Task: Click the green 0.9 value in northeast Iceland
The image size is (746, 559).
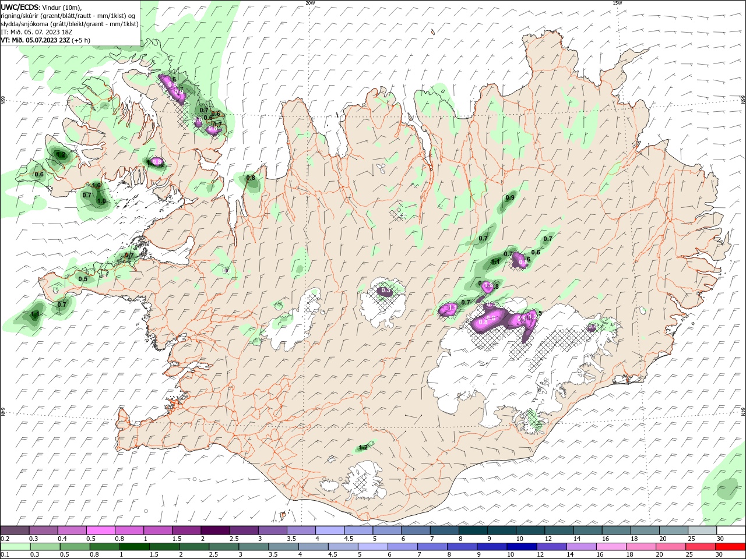Action: click(x=510, y=198)
